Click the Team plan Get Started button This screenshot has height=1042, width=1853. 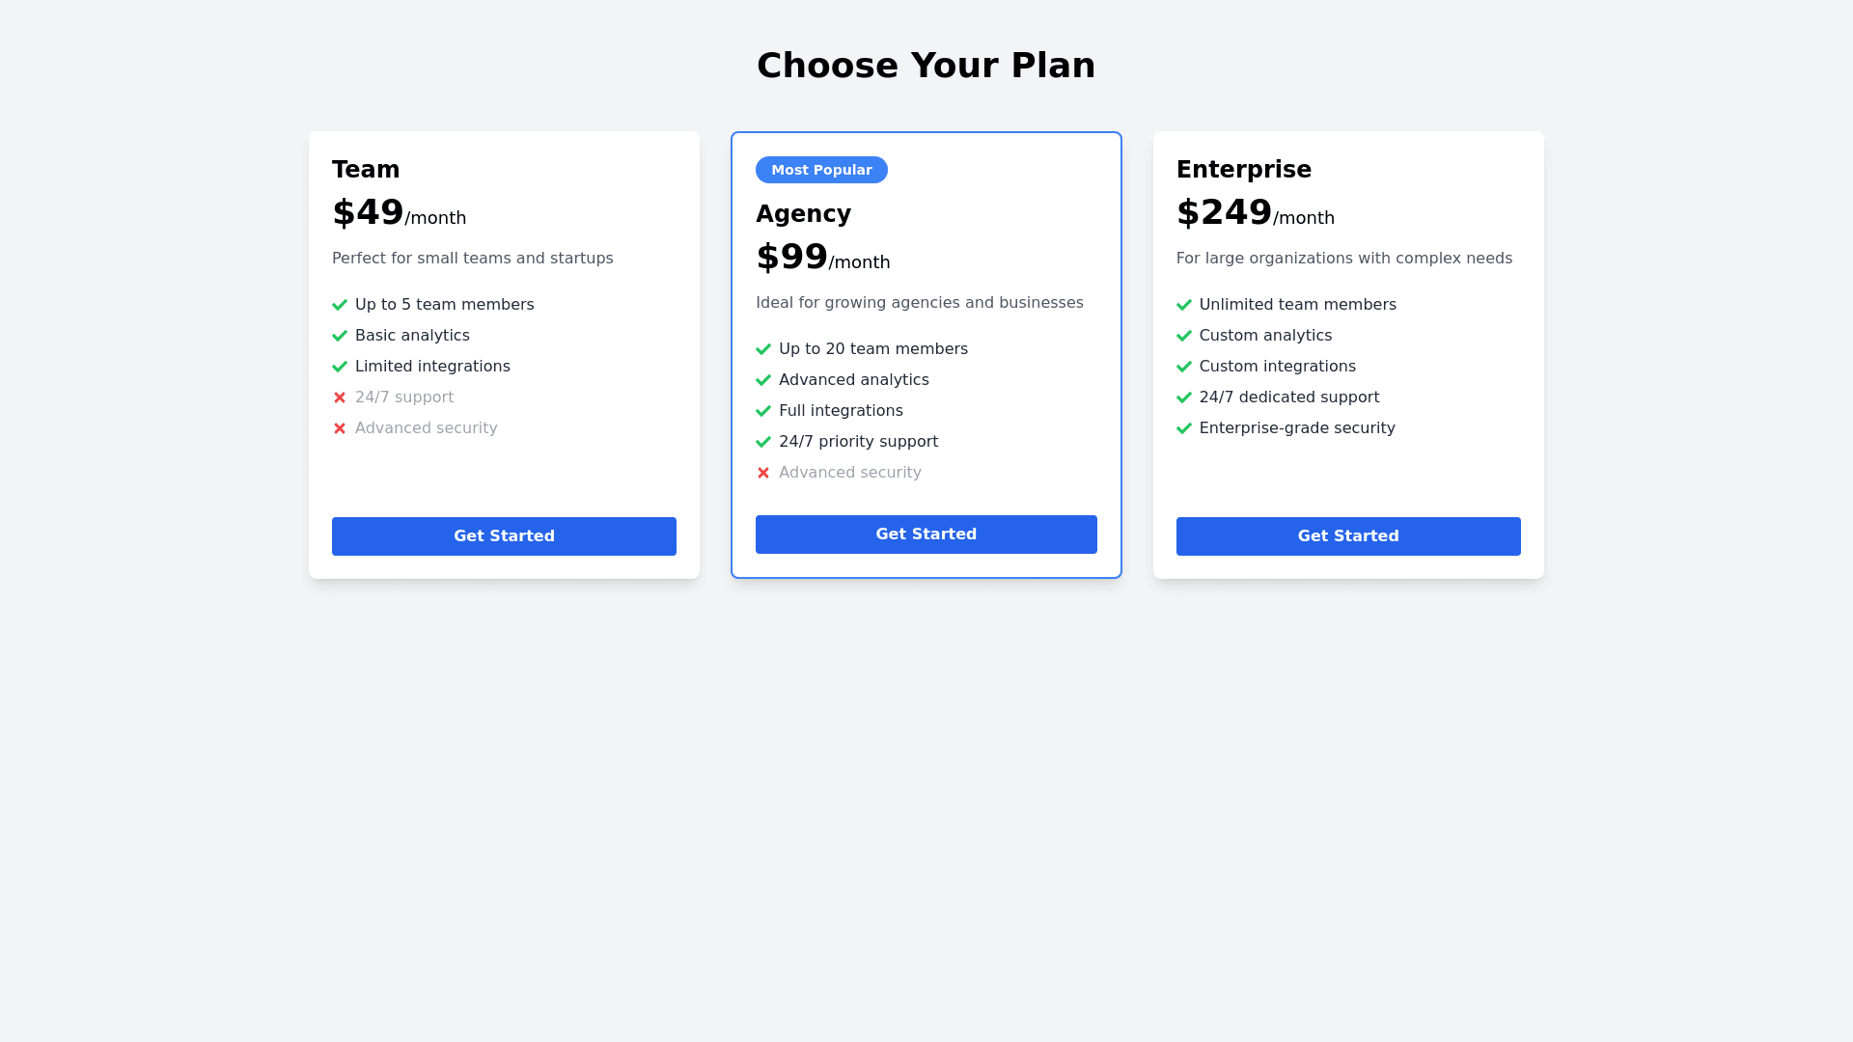(504, 536)
